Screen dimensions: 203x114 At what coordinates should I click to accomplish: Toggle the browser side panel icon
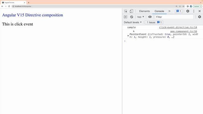[187, 6]
